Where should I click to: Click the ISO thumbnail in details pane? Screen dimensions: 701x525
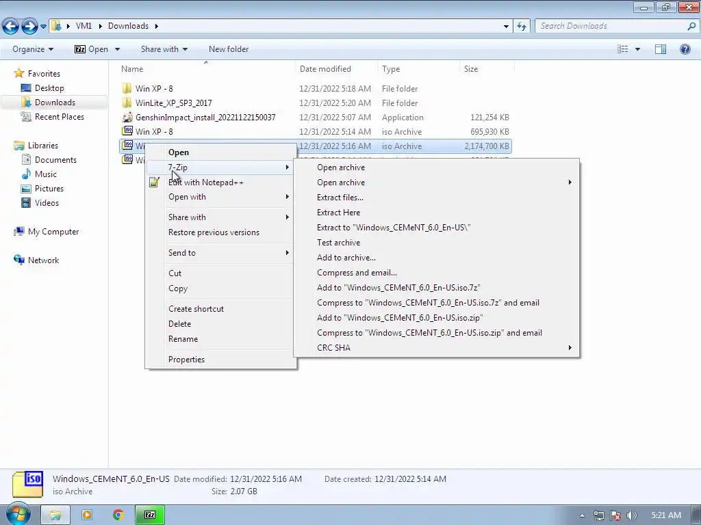(27, 485)
